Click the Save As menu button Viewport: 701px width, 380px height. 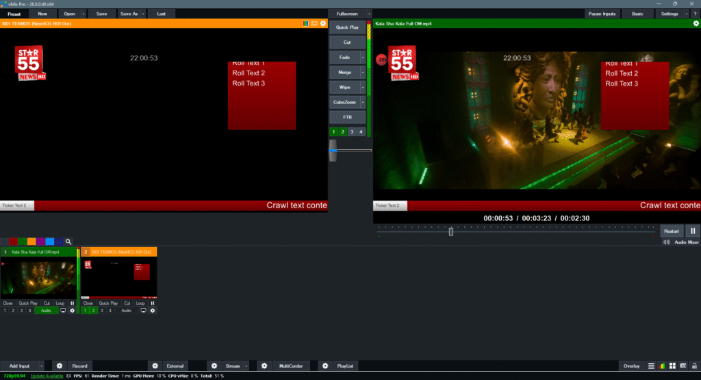(x=129, y=14)
